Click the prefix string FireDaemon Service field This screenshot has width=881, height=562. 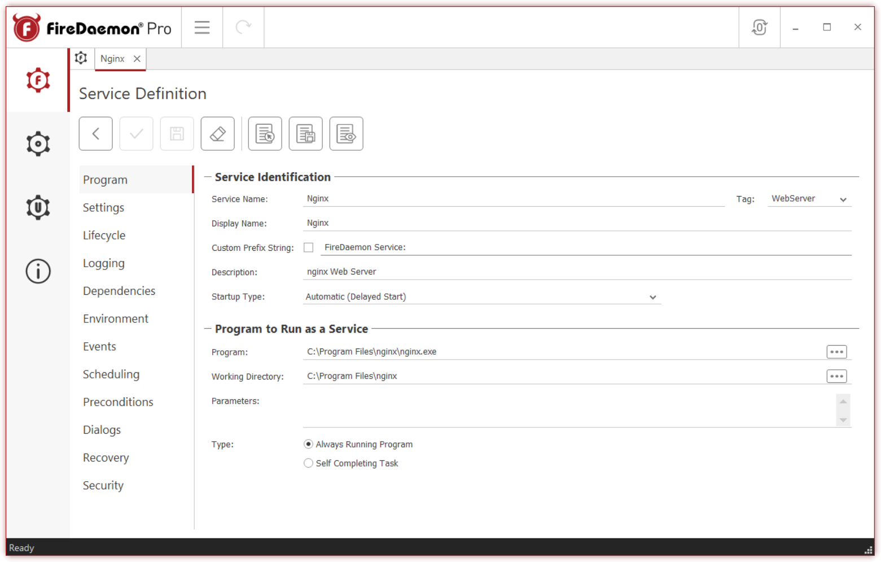tap(586, 247)
